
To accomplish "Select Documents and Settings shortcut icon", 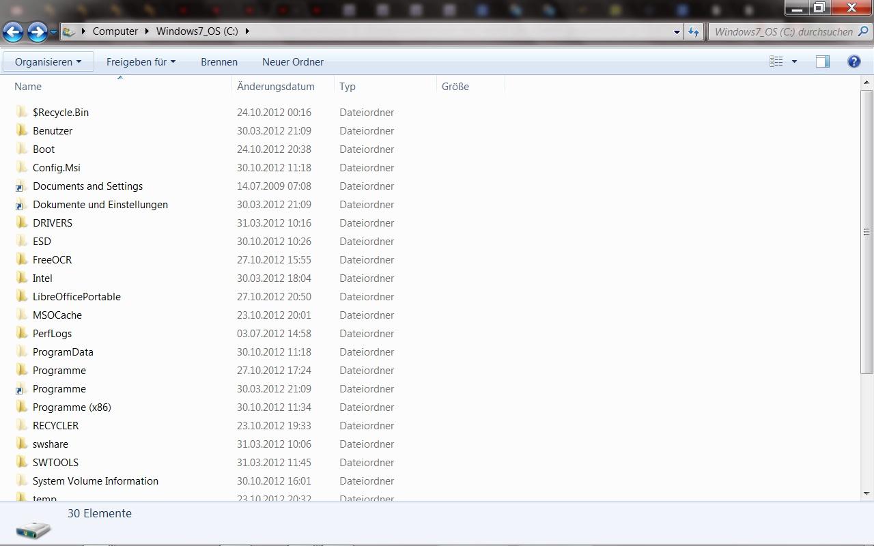I will point(22,186).
